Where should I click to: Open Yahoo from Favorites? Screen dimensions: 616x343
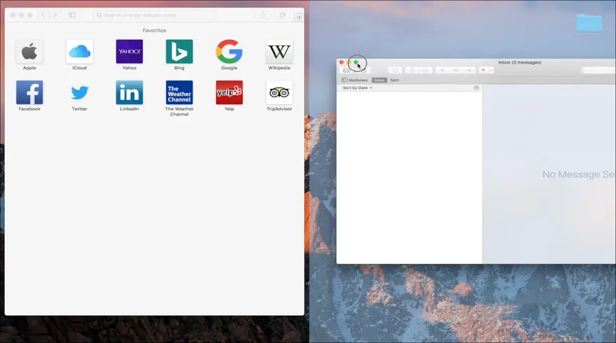tap(129, 52)
